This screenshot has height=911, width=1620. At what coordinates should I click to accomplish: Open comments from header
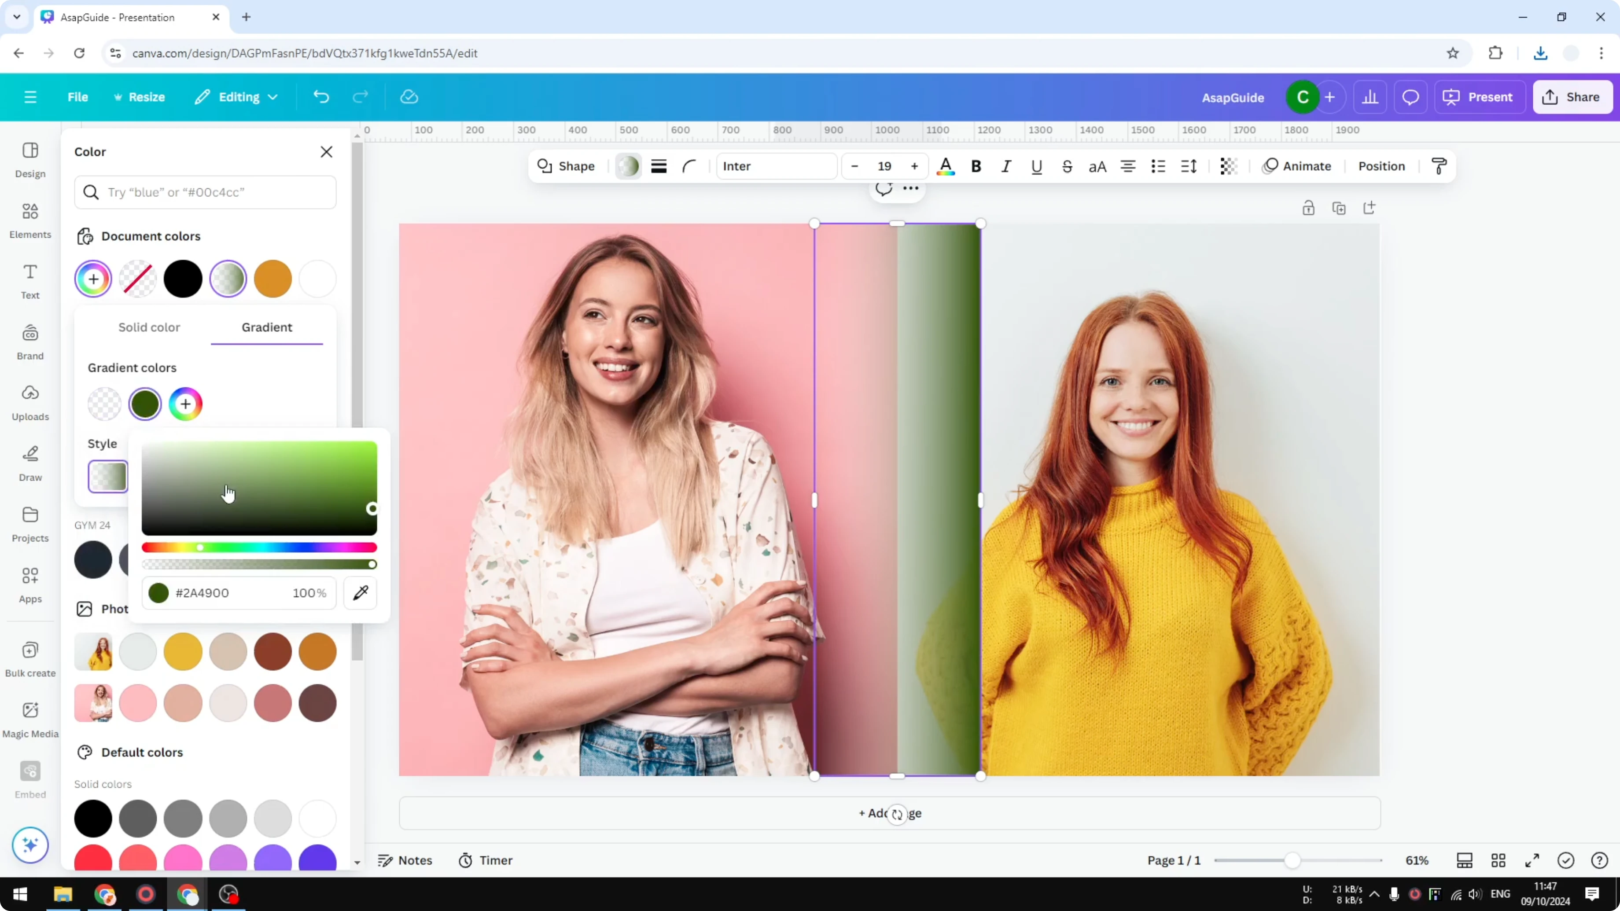coord(1410,97)
